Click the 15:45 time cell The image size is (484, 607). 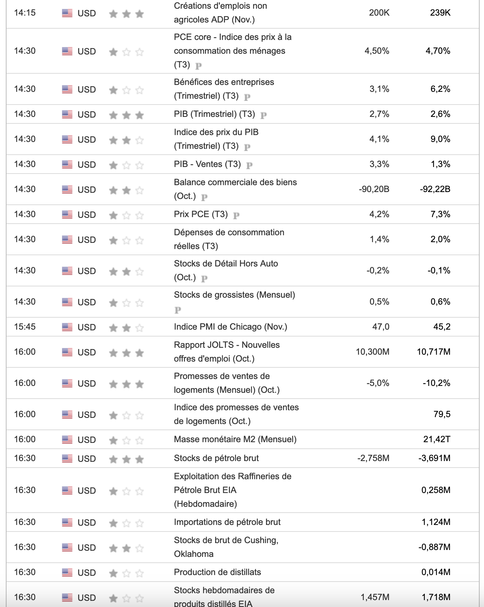[x=25, y=327]
